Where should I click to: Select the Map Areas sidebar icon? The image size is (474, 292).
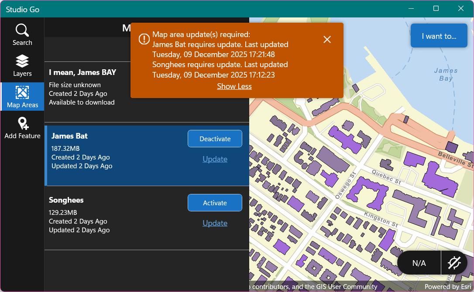point(22,97)
